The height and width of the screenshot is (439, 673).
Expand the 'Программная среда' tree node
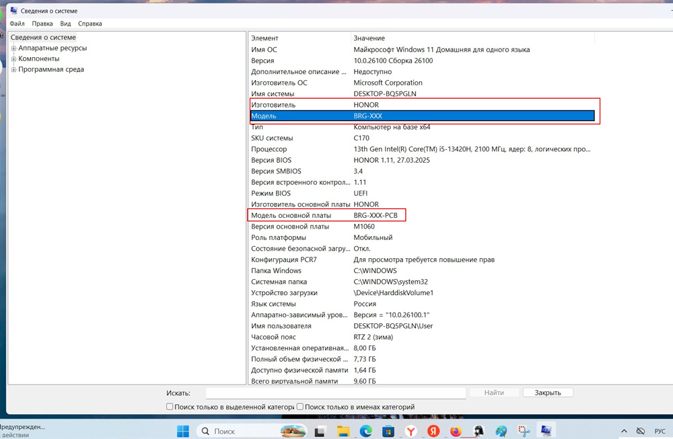click(x=13, y=70)
